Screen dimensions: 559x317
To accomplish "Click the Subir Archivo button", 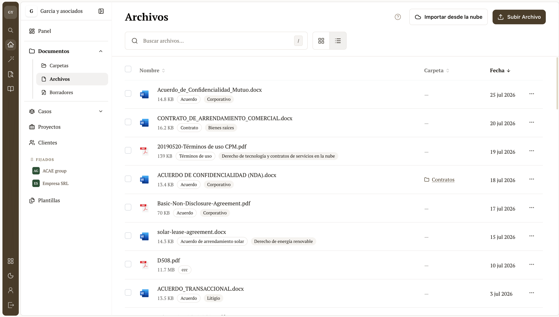I will 519,17.
